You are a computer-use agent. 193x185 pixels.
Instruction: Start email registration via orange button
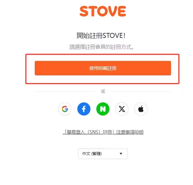[x=103, y=68]
